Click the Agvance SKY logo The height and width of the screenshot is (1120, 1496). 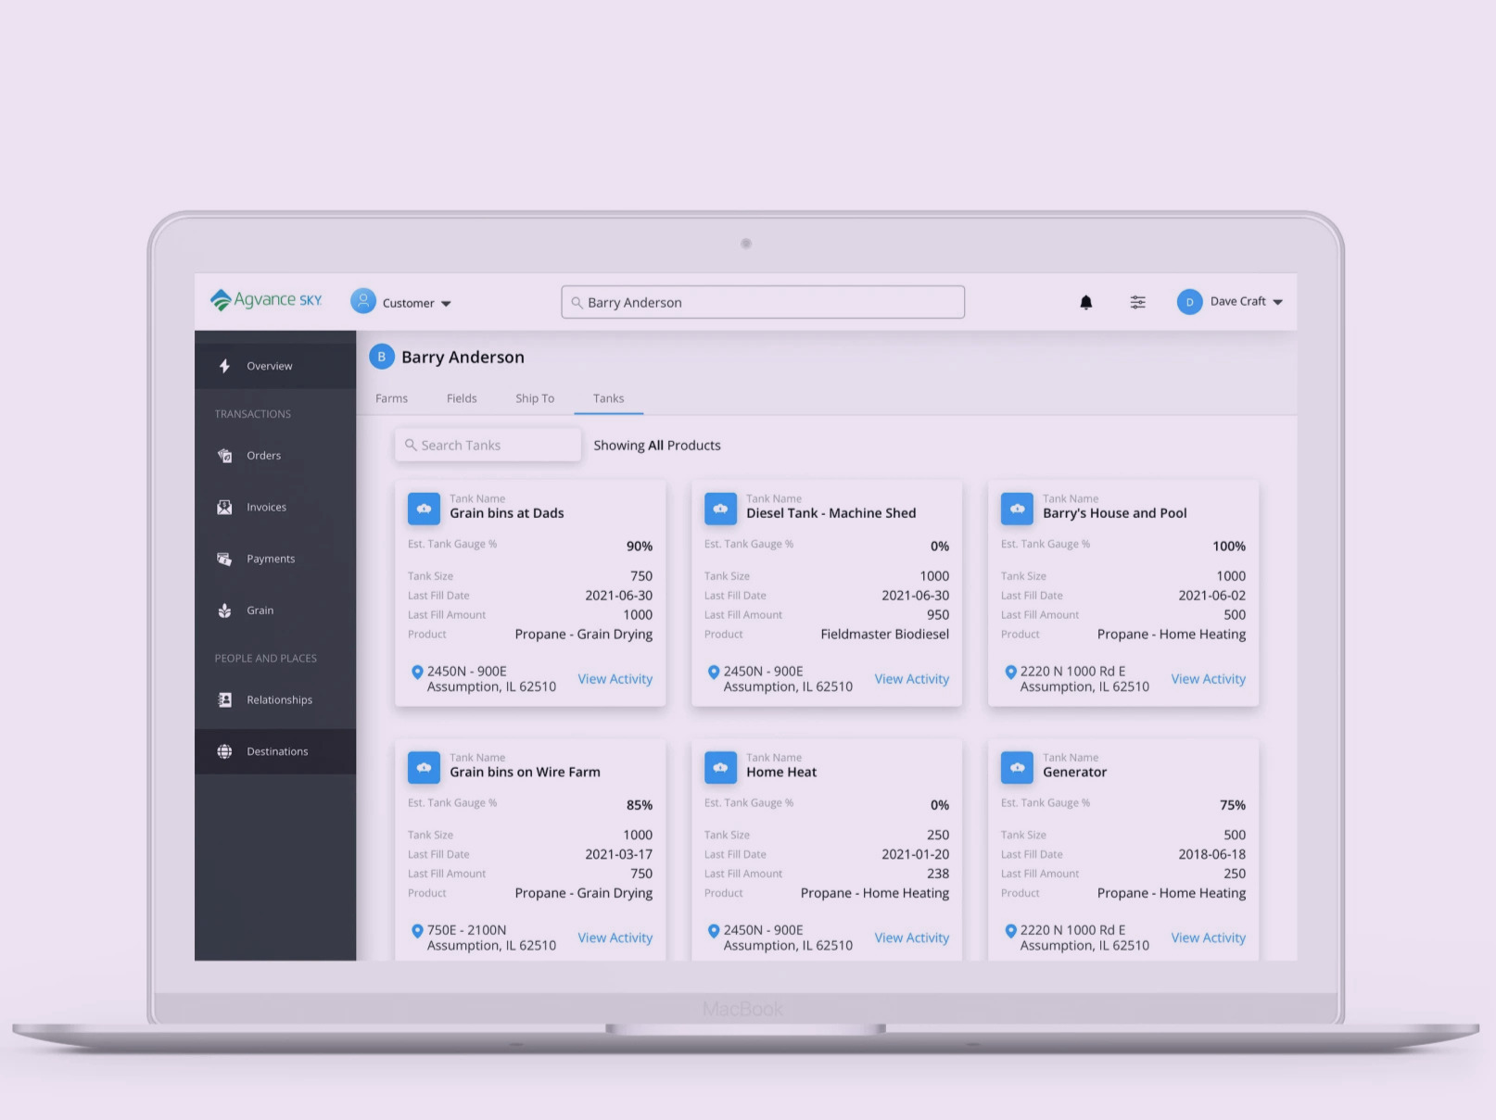coord(266,300)
